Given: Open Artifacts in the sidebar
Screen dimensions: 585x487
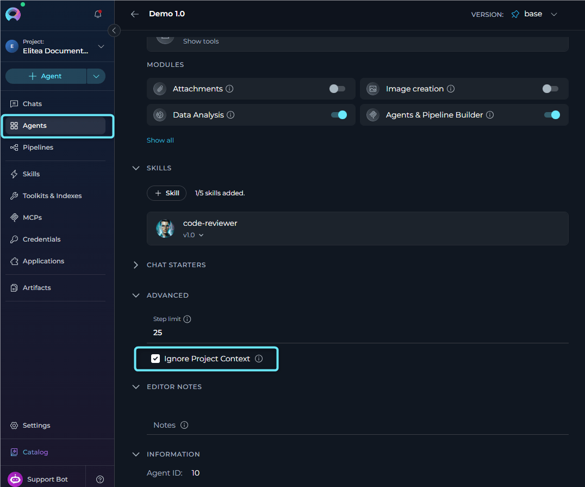Looking at the screenshot, I should coord(55,288).
